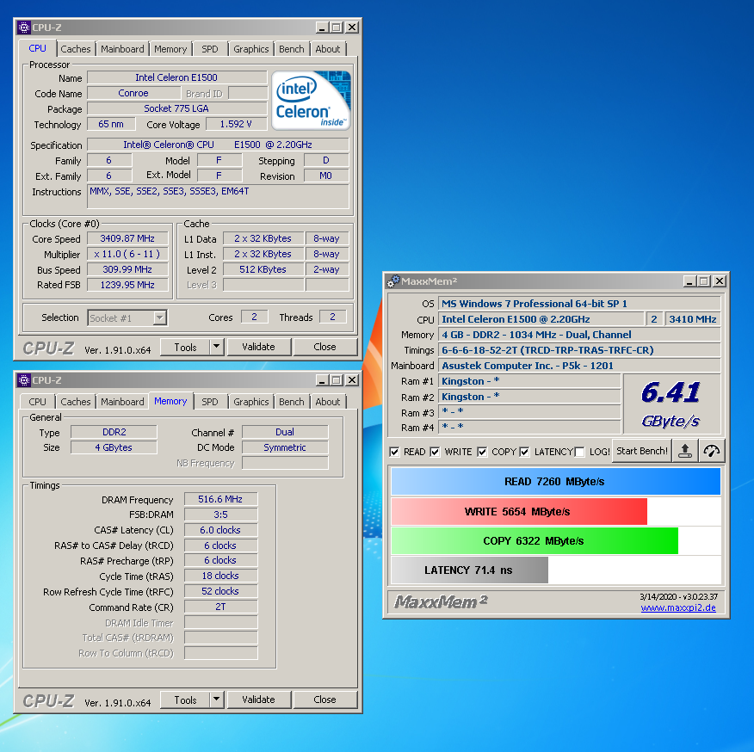This screenshot has width=754, height=752.
Task: Toggle the WRITE checkbox in MaxxMem
Action: (435, 452)
